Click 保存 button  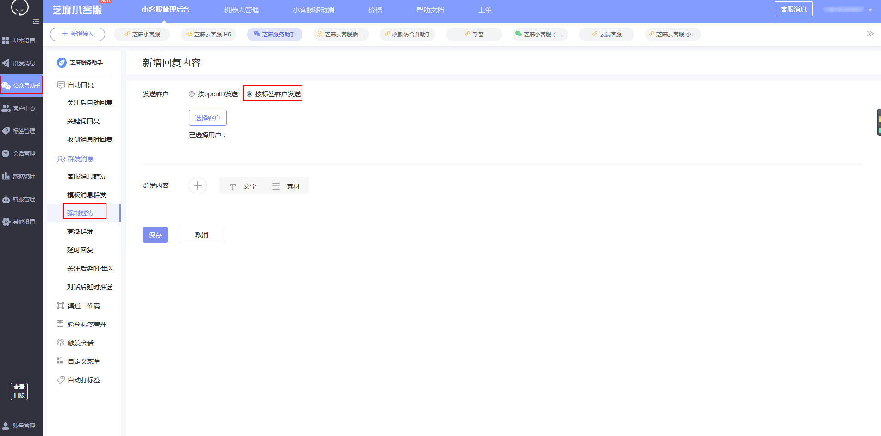tap(155, 235)
